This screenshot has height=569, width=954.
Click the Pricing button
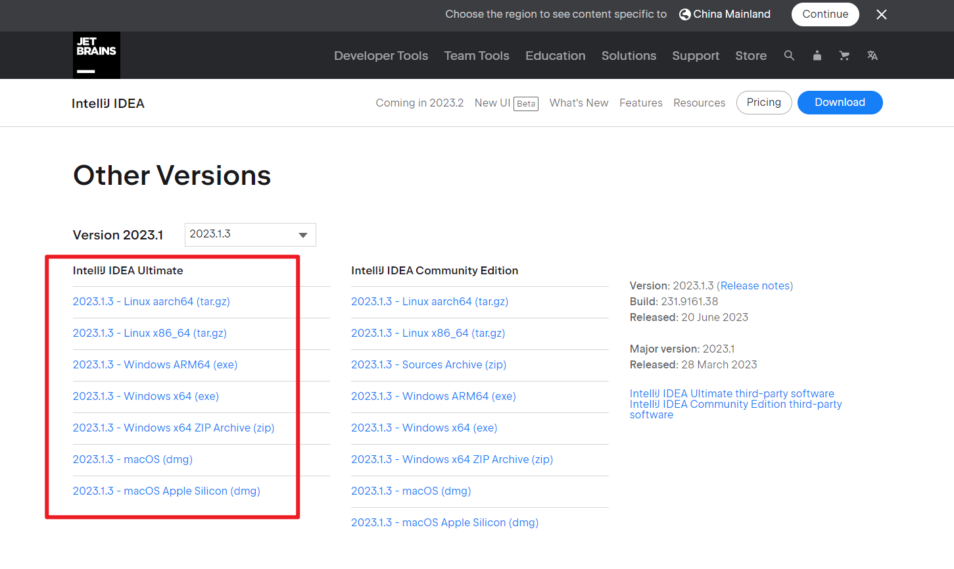coord(764,103)
